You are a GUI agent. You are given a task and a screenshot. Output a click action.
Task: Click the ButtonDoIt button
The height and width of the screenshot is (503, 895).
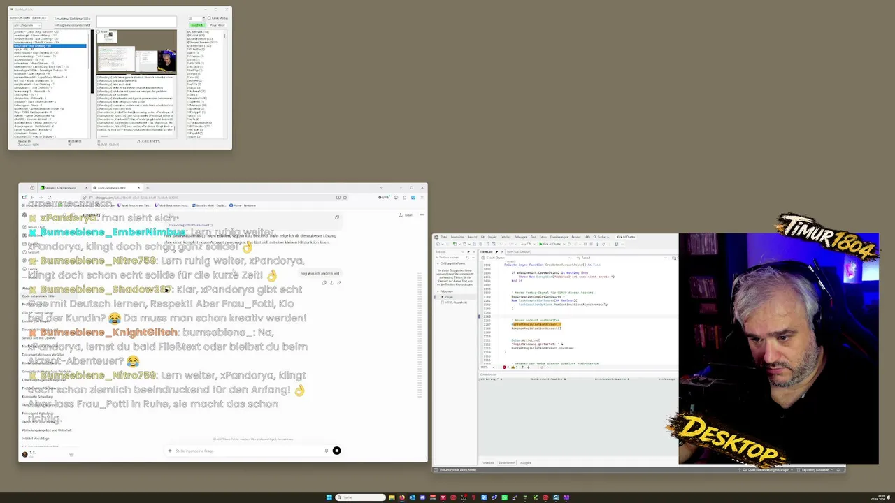point(39,18)
